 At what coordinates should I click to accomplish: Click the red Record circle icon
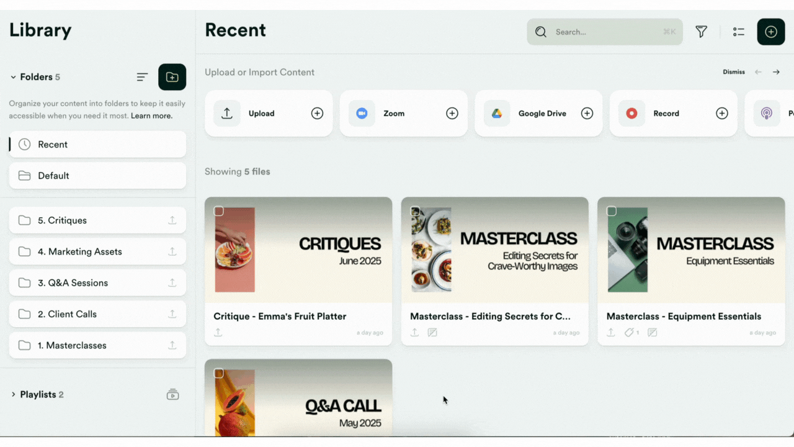click(631, 114)
